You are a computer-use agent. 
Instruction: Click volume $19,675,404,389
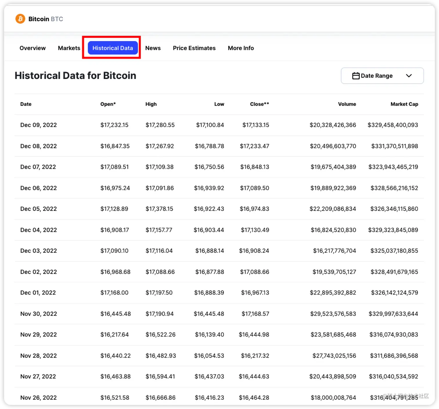[x=333, y=167]
